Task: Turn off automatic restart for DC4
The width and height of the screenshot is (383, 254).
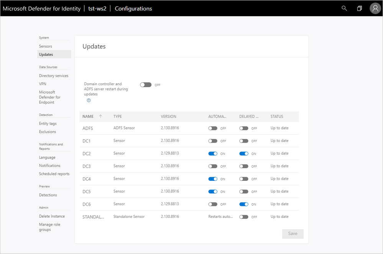Action: pos(213,179)
